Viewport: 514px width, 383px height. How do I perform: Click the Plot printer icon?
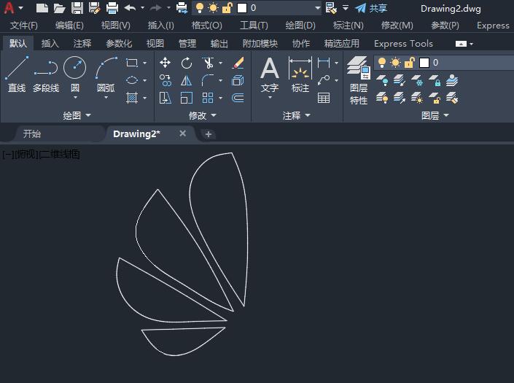pos(112,8)
